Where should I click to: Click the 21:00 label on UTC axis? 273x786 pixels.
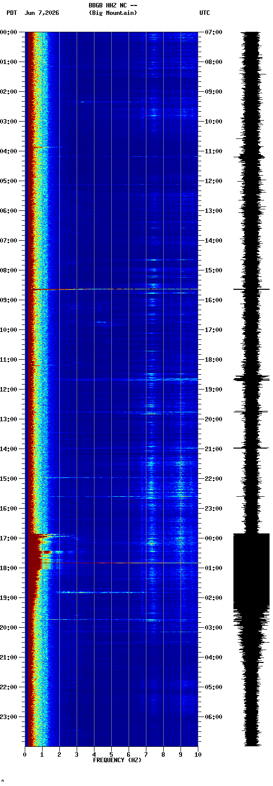[x=213, y=449]
